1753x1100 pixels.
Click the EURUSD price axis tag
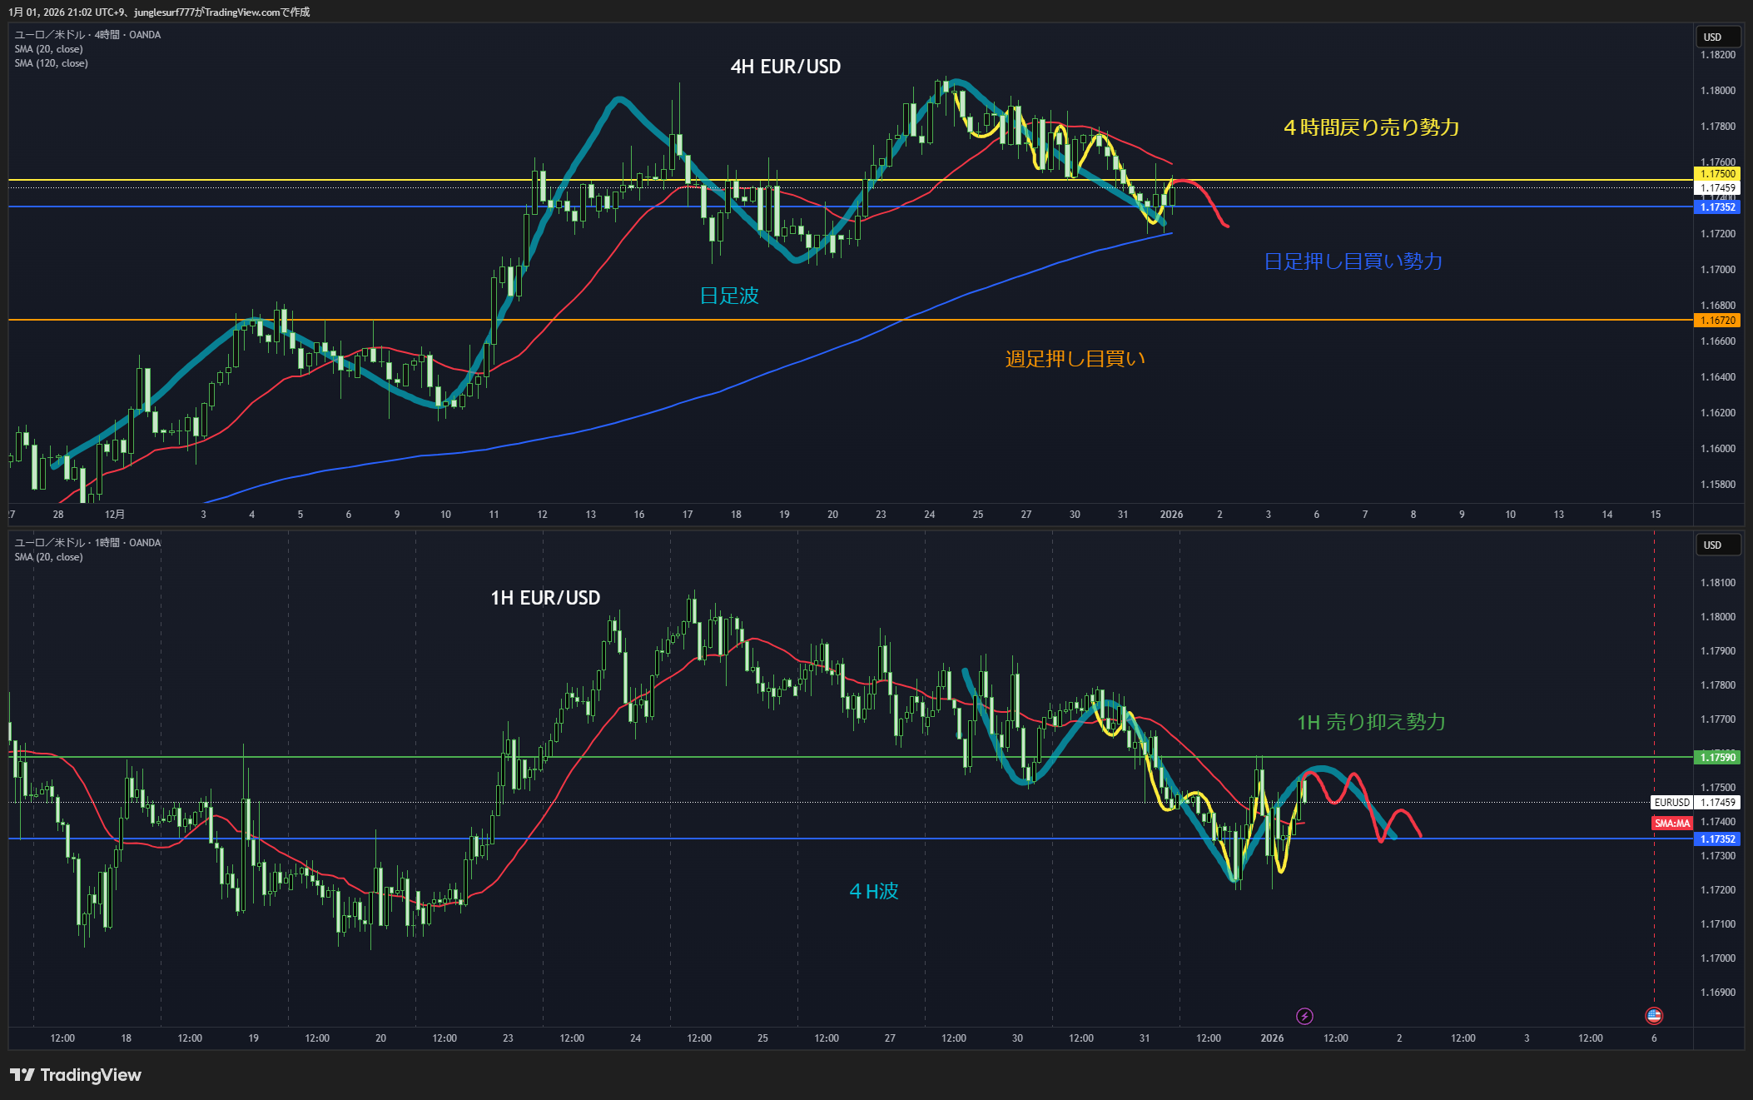pos(1671,803)
